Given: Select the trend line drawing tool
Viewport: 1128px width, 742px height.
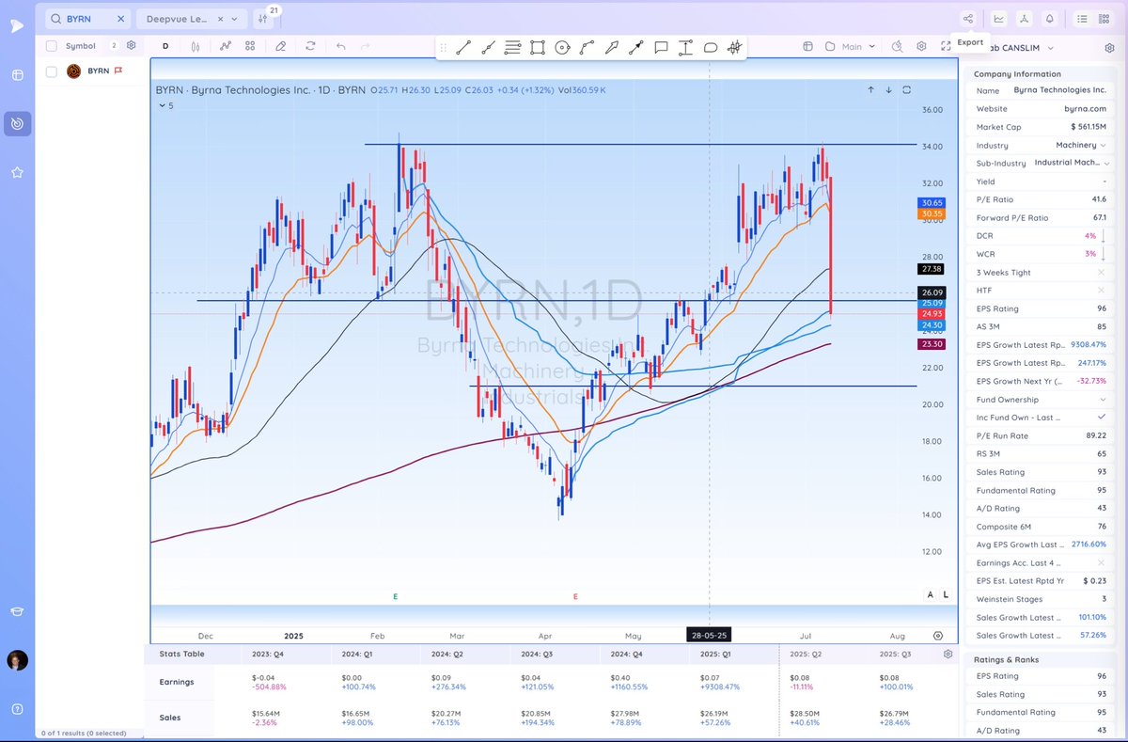Looking at the screenshot, I should 463,47.
